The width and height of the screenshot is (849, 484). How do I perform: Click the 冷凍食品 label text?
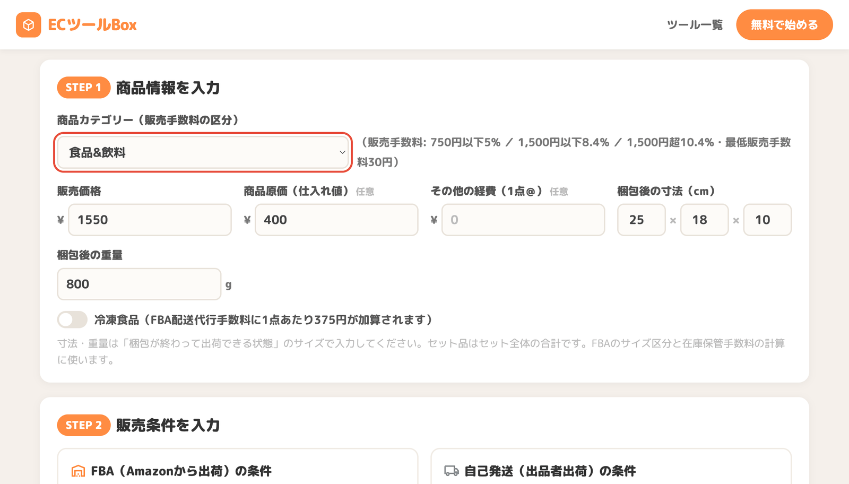[x=263, y=319]
